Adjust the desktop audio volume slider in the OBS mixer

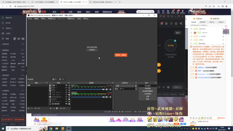[x=88, y=97]
